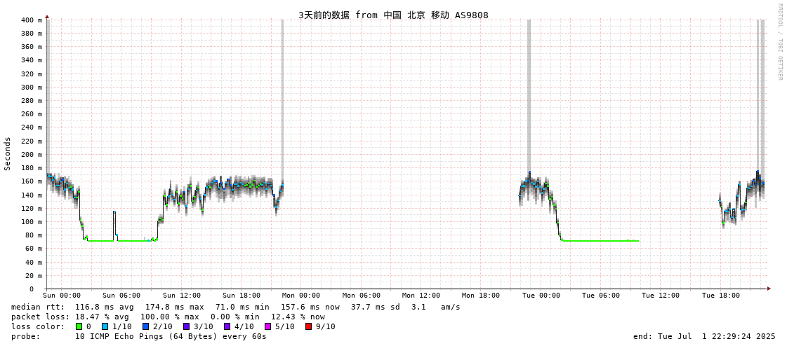This screenshot has height=346, width=787.
Task: Click the end timestamp Tue Jul 1 22:29:24 2025
Action: (x=704, y=336)
